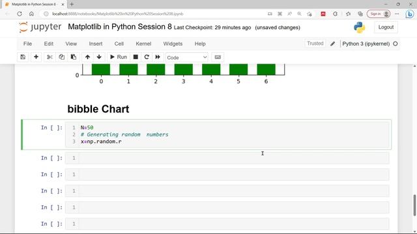Click in the code cell containing N=50
Image resolution: width=417 pixels, height=234 pixels.
[x=228, y=135]
